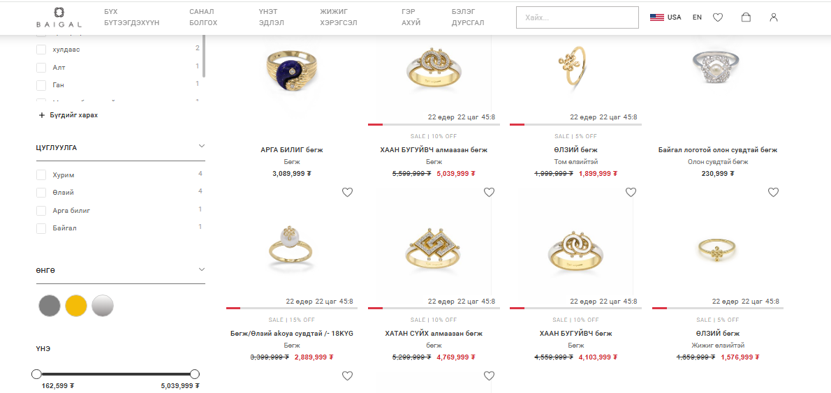The image size is (831, 393).
Task: Check the Хурим collection checkbox
Action: click(41, 175)
